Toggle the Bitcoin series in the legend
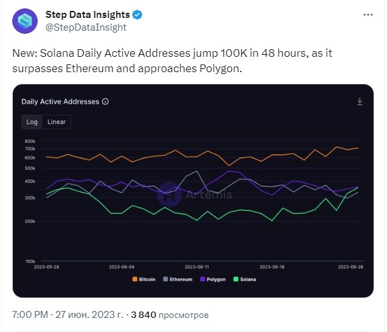 tap(144, 279)
